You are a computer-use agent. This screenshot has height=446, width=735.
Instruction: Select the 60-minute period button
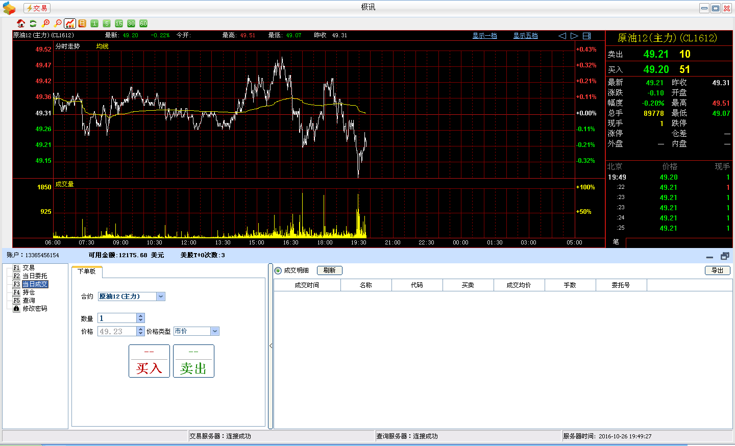143,23
